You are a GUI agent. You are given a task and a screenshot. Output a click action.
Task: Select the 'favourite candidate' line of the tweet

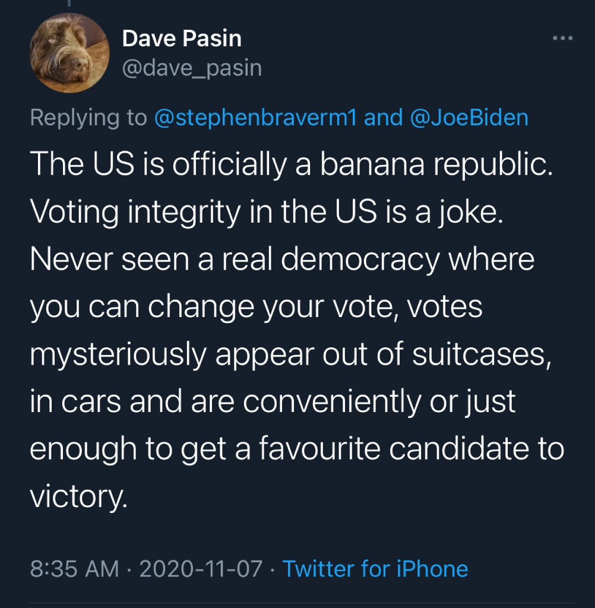pyautogui.click(x=297, y=449)
